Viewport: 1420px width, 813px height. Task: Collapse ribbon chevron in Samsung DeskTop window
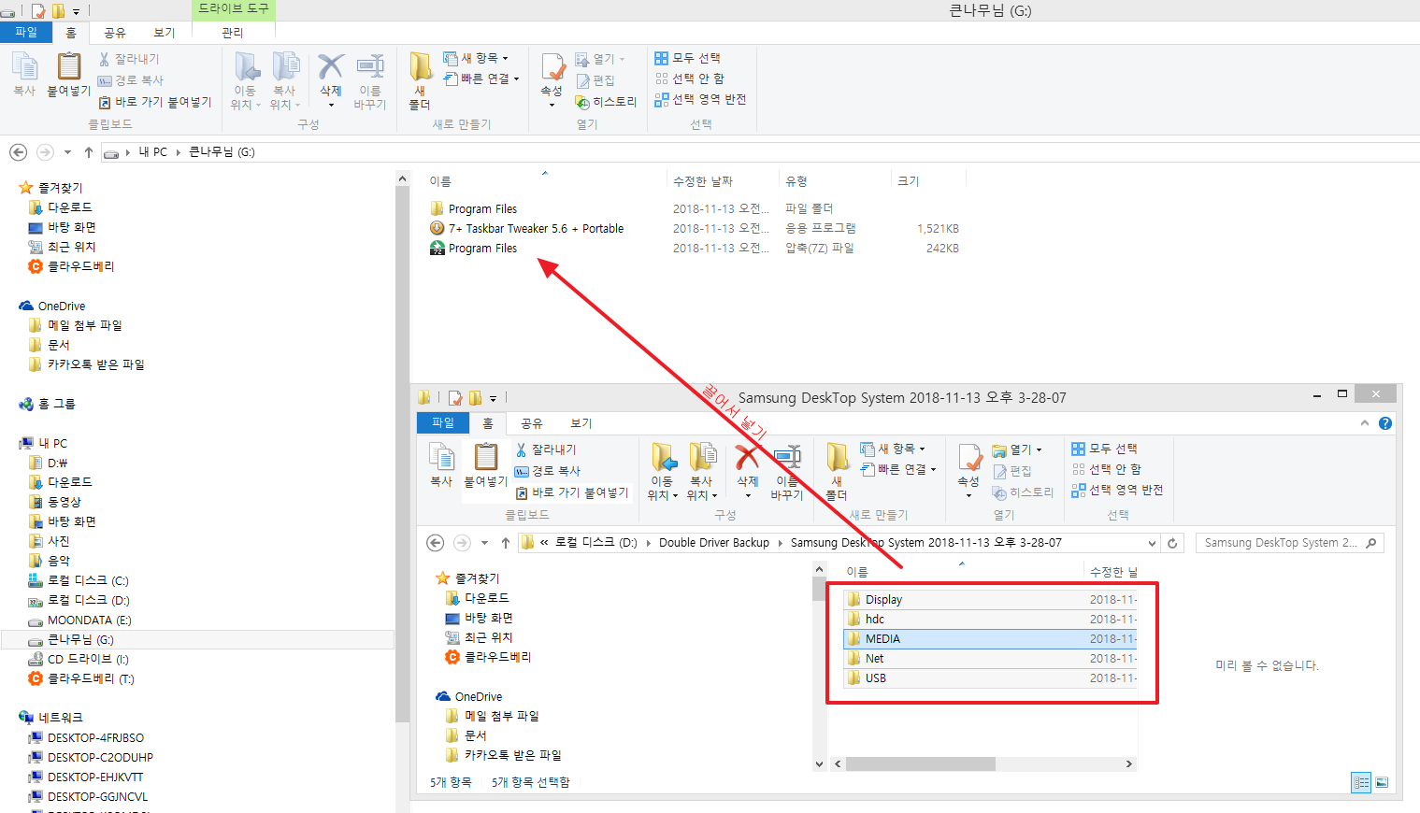[x=1365, y=423]
